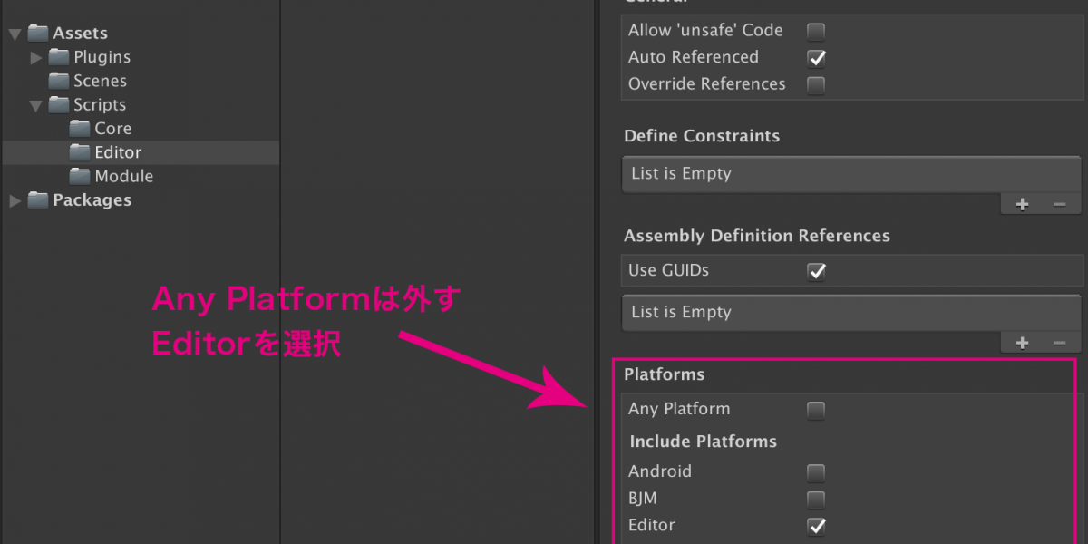Expand the Plugins folder arrow
The width and height of the screenshot is (1088, 544).
(x=36, y=58)
